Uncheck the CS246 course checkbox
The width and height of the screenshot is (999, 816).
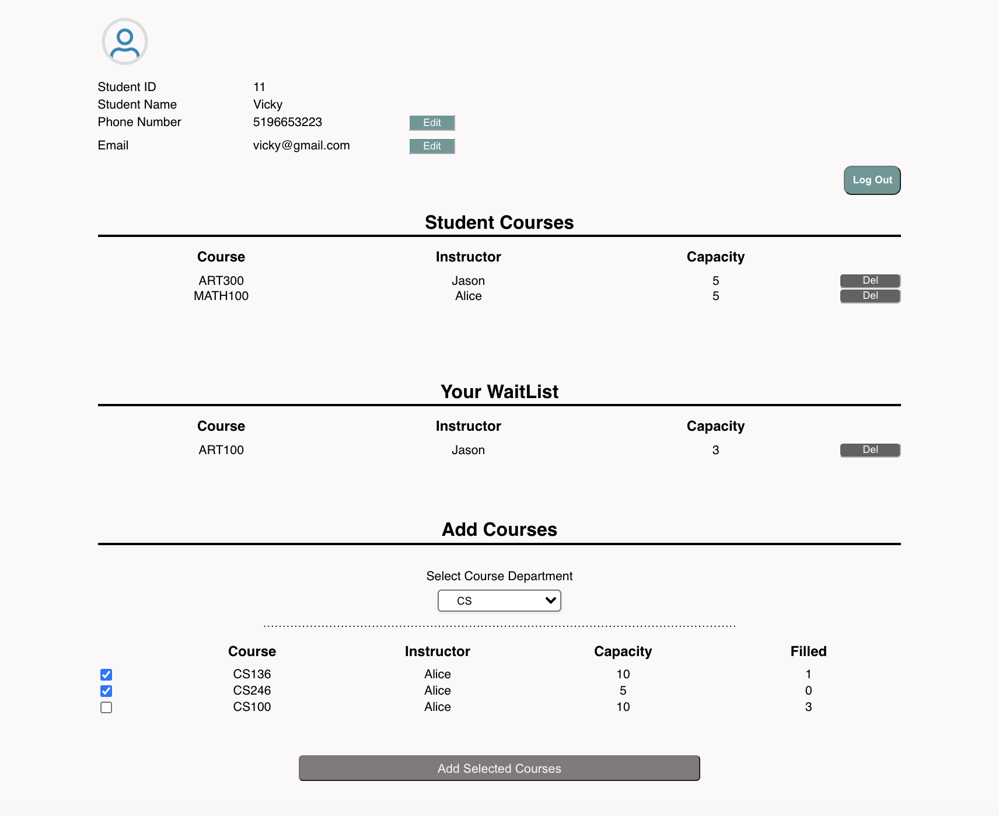[106, 691]
